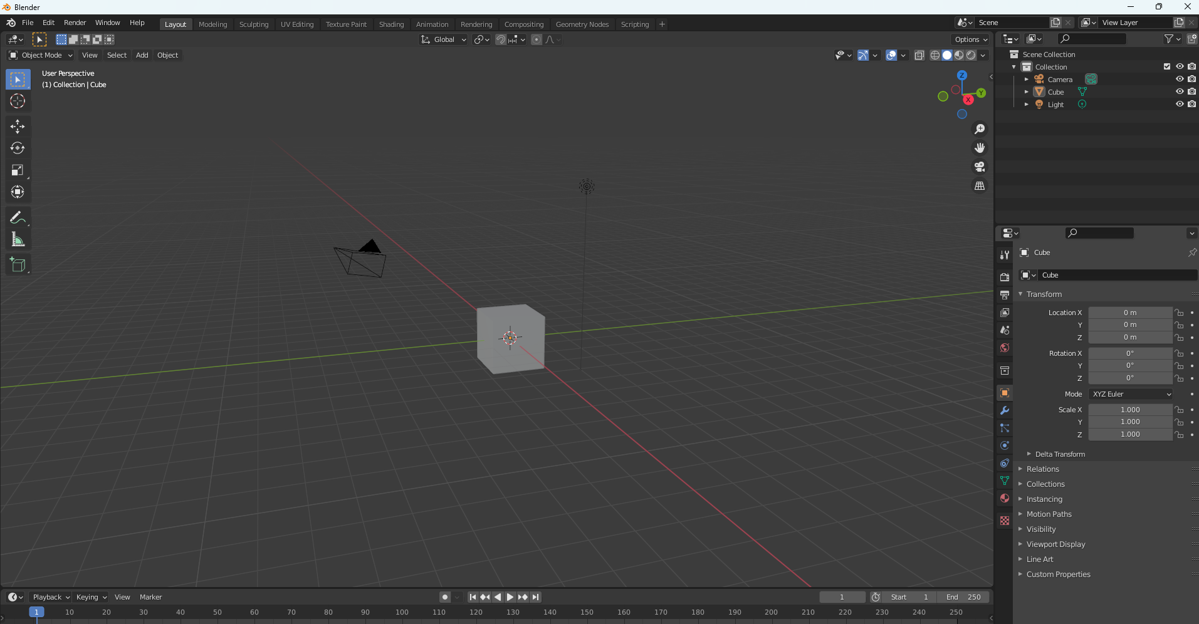
Task: Select the Move tool in the toolbar
Action: pos(18,127)
